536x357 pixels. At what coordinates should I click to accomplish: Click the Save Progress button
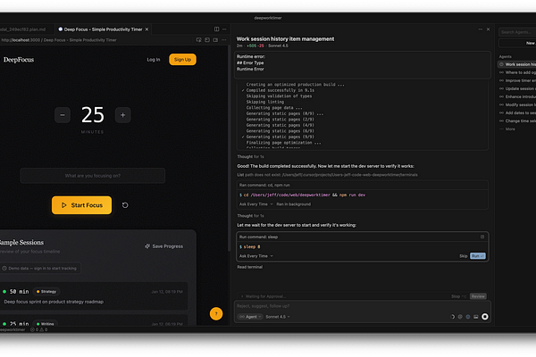[164, 246]
